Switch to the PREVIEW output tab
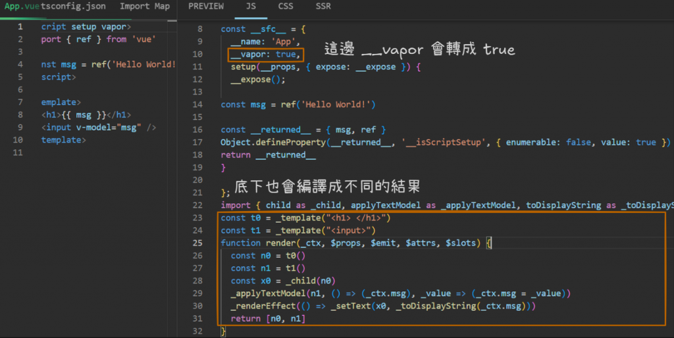Viewport: 674px width, 338px height. click(x=206, y=7)
